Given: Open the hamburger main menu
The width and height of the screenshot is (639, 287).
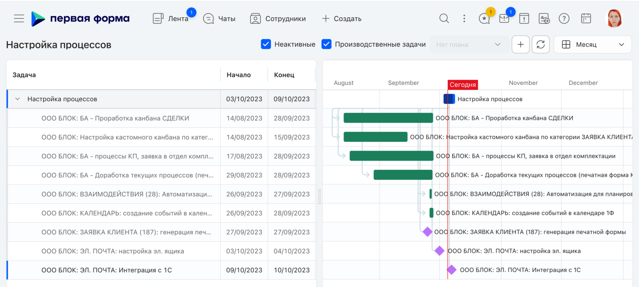Looking at the screenshot, I should tap(19, 18).
